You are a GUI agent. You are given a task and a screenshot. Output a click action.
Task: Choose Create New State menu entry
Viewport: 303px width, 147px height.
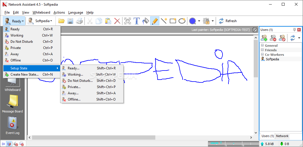click(x=32, y=74)
